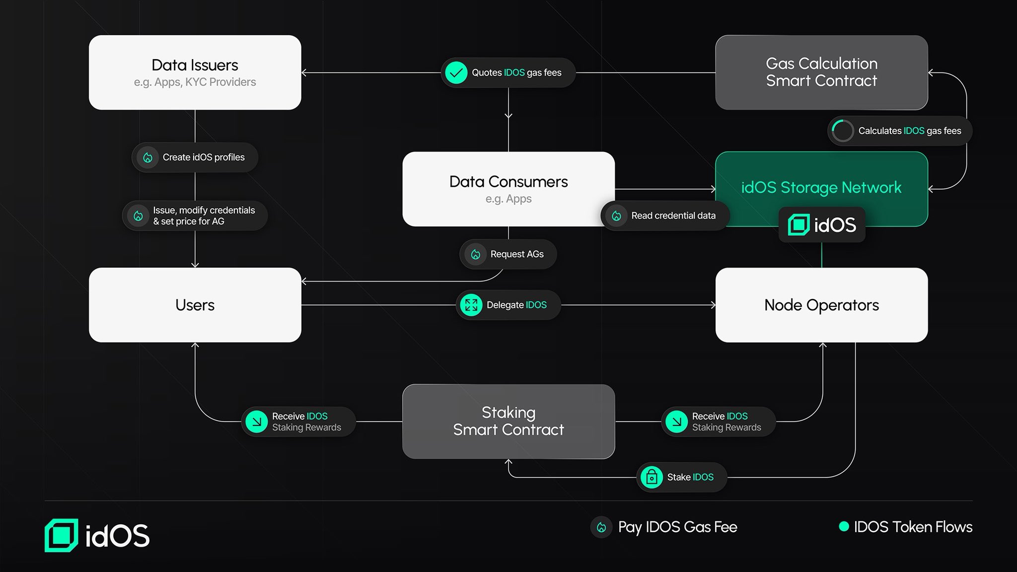
Task: Click the green dot next to IDOS Token Flows
Action: pyautogui.click(x=844, y=526)
